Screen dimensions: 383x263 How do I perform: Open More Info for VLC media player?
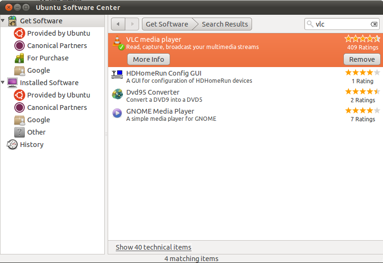click(x=149, y=59)
